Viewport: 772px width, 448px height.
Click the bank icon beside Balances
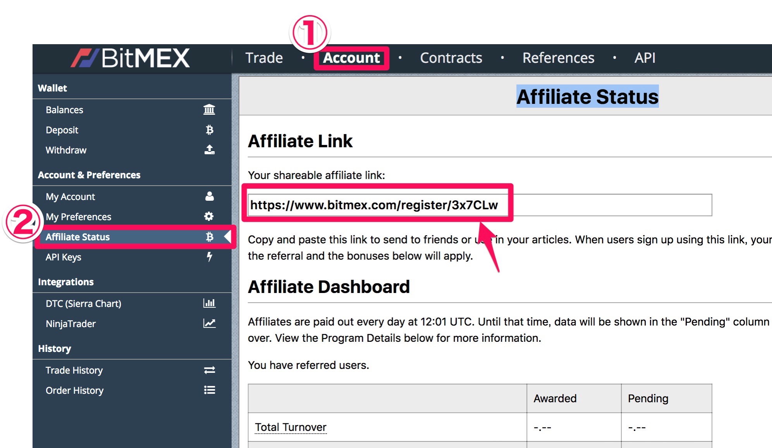pos(209,110)
